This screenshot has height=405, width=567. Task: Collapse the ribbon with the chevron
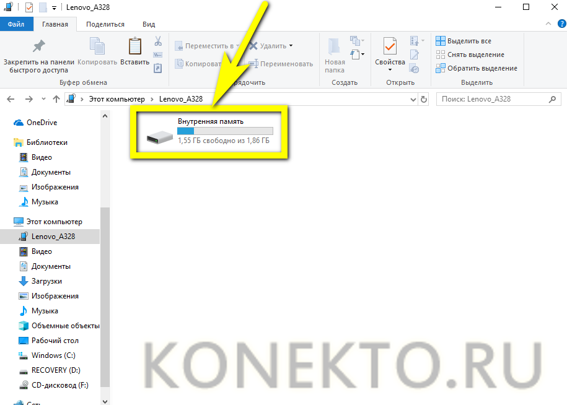pos(548,24)
